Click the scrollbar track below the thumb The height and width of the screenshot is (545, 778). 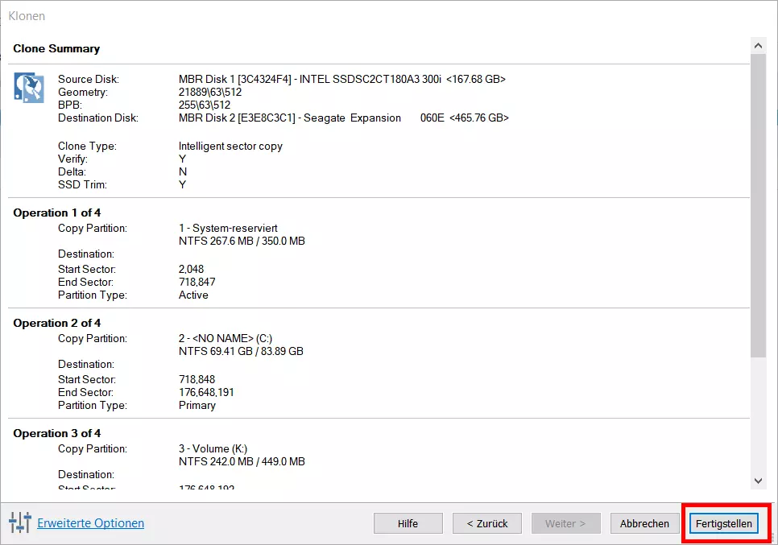click(758, 415)
